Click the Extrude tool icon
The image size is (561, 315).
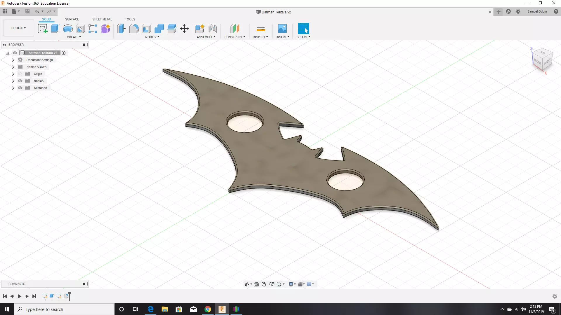(55, 29)
